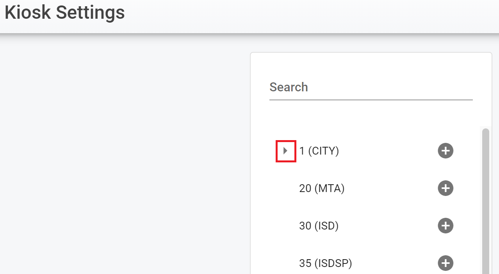Click the Kiosk Settings page heading
This screenshot has width=499, height=274.
(65, 12)
